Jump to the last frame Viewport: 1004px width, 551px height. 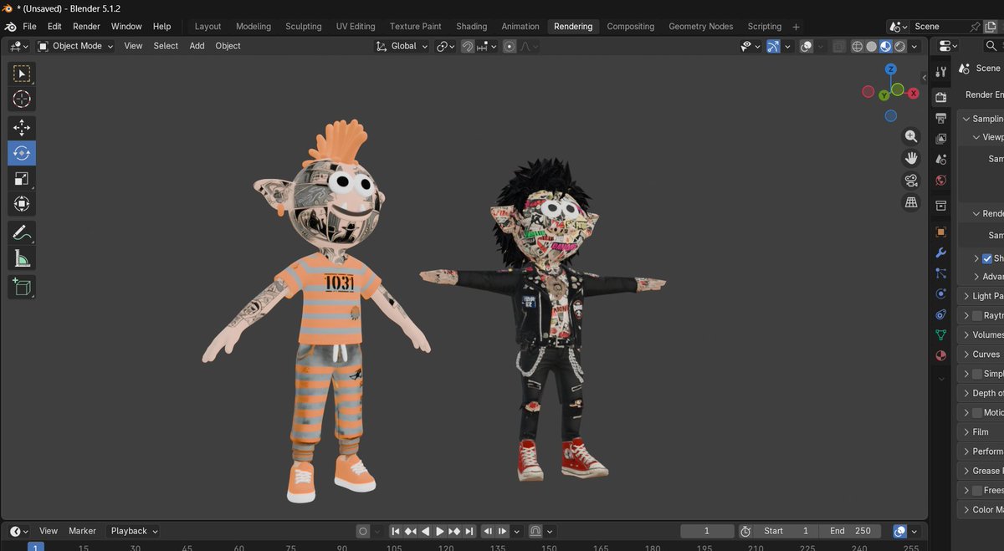point(469,531)
